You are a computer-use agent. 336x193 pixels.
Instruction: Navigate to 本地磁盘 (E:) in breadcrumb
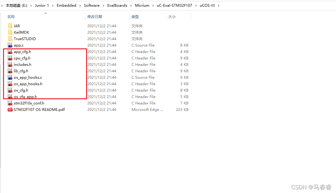(17, 6)
